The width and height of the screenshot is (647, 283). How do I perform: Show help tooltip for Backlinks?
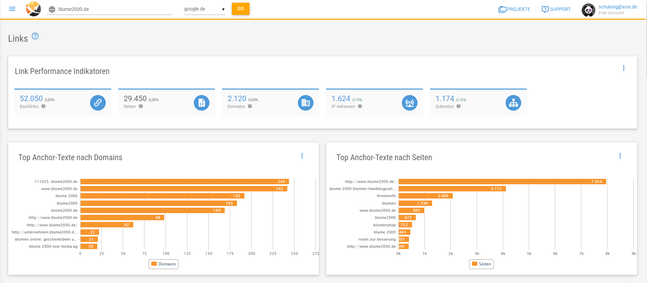[x=44, y=106]
